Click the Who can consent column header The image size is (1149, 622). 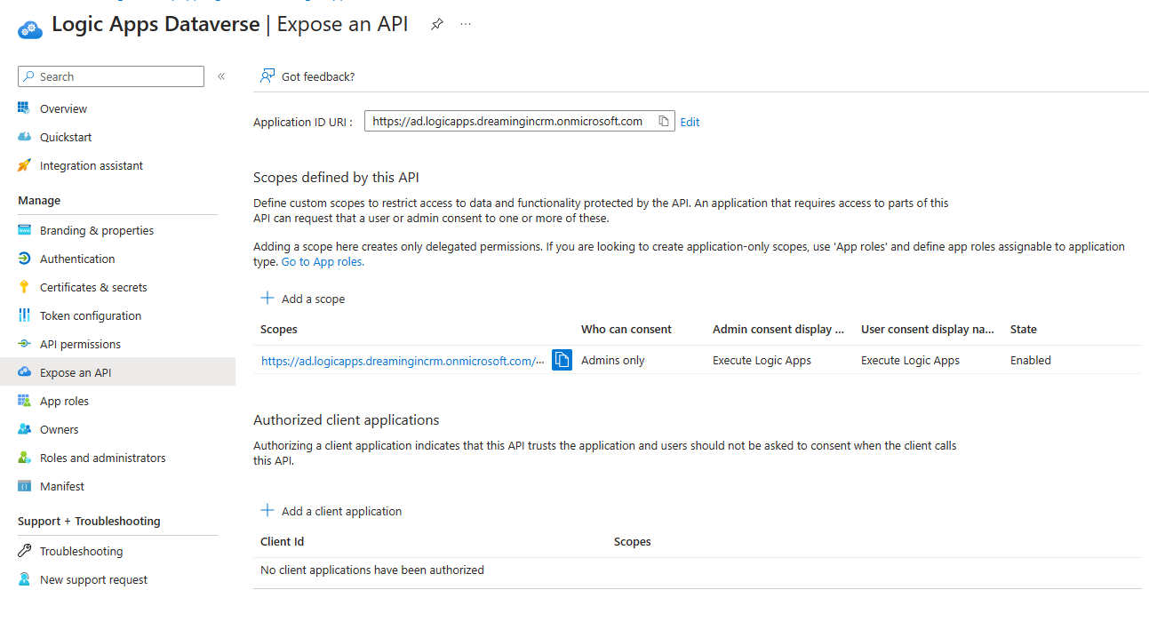[626, 329]
